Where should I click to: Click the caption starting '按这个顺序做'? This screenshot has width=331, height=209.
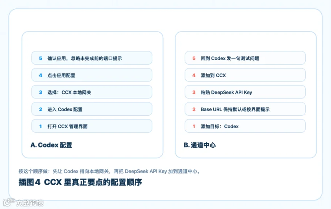point(109,171)
